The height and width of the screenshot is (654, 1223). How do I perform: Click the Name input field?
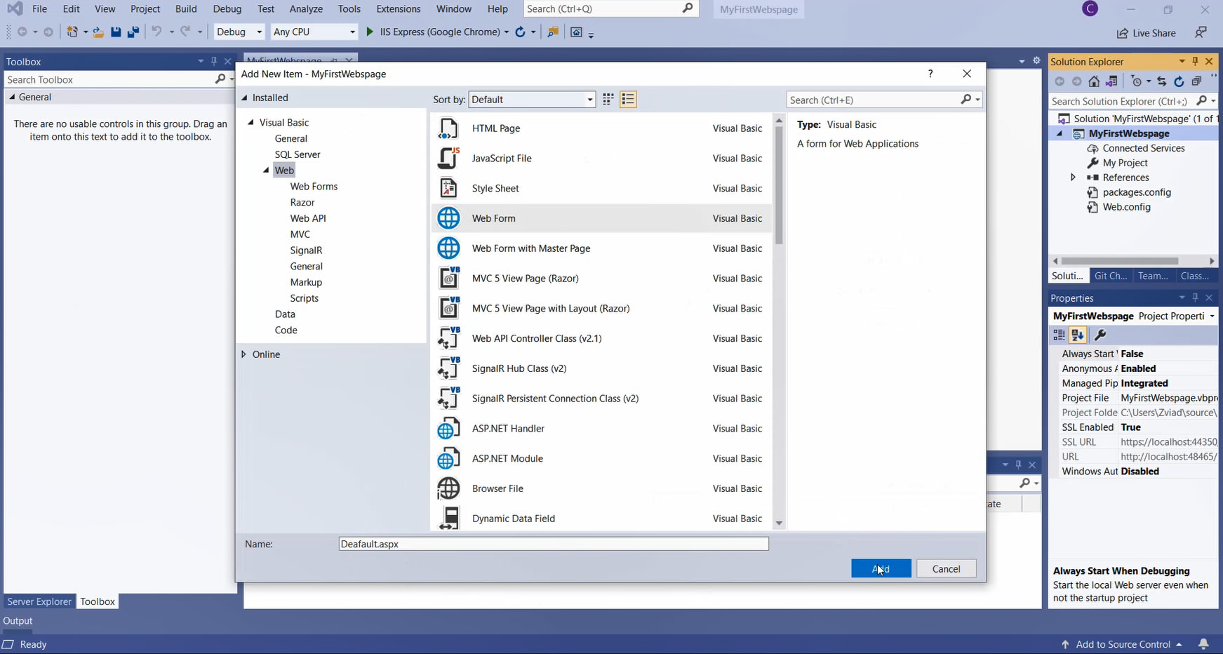tap(553, 544)
